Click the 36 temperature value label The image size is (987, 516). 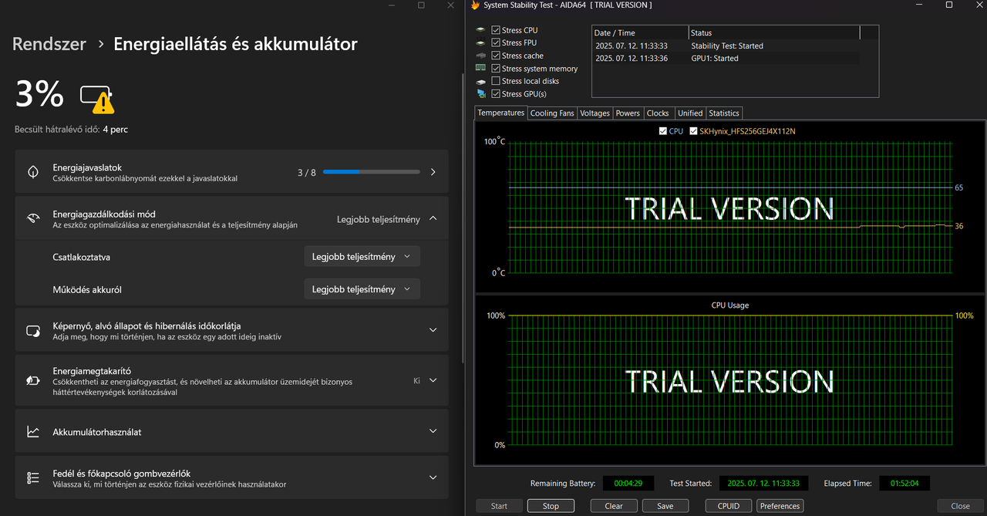tap(959, 226)
